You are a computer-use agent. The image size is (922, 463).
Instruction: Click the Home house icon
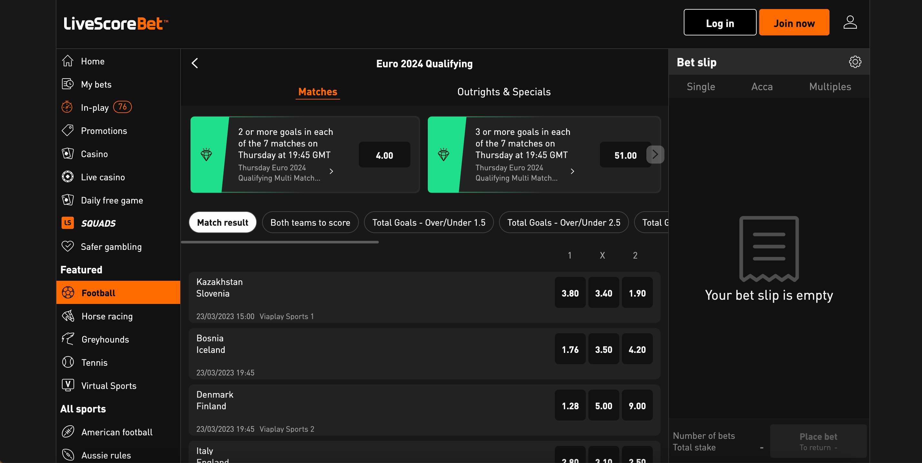click(x=68, y=61)
